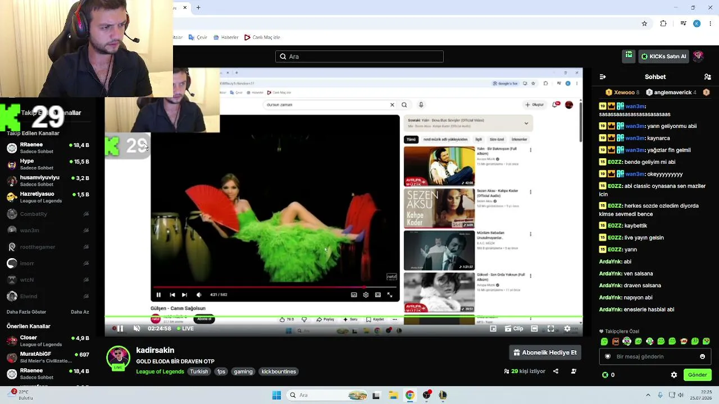Open wtcN channel in sidebar
This screenshot has height=404, width=719.
point(48,279)
